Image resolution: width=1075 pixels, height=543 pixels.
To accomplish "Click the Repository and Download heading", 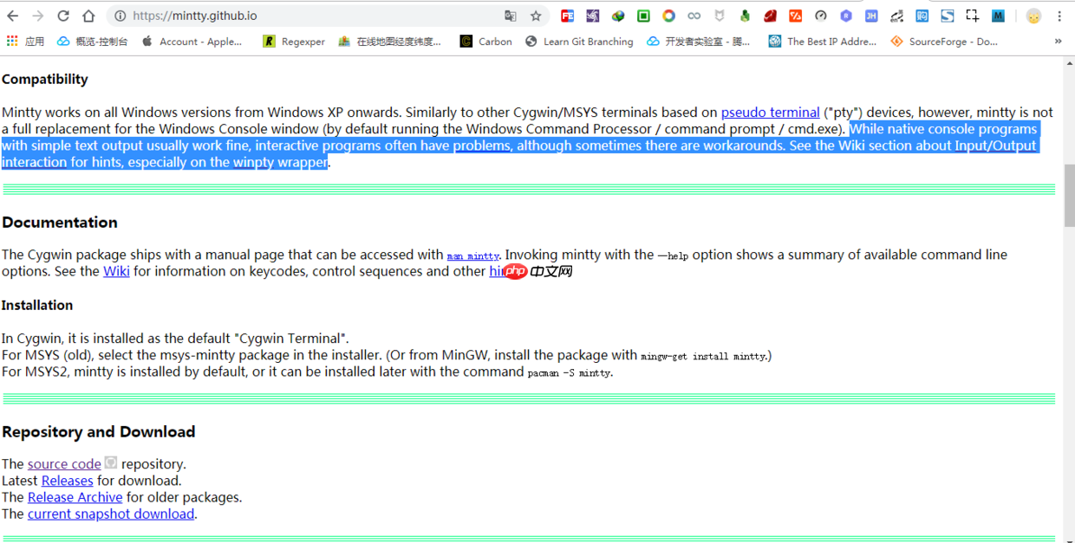I will coord(99,432).
